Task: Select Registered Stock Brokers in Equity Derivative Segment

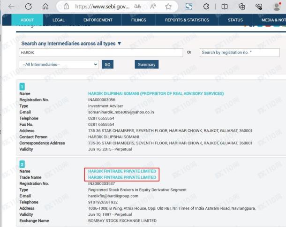Action: pos(137,190)
